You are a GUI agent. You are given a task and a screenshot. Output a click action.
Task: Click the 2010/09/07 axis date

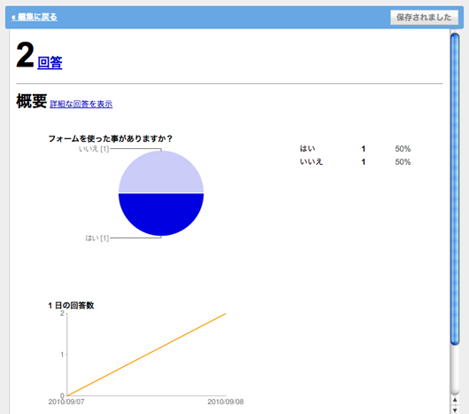[x=66, y=402]
